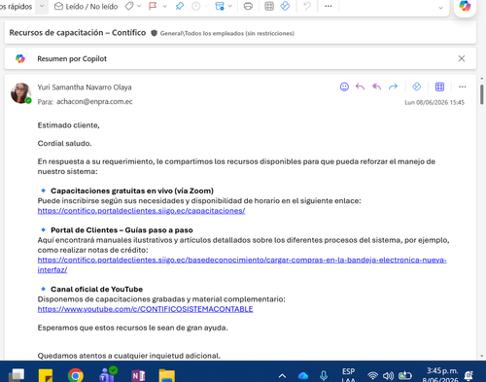Screen dimensions: 486x382
Task: Open more toolbar options ellipsis
Action: click(x=329, y=6)
